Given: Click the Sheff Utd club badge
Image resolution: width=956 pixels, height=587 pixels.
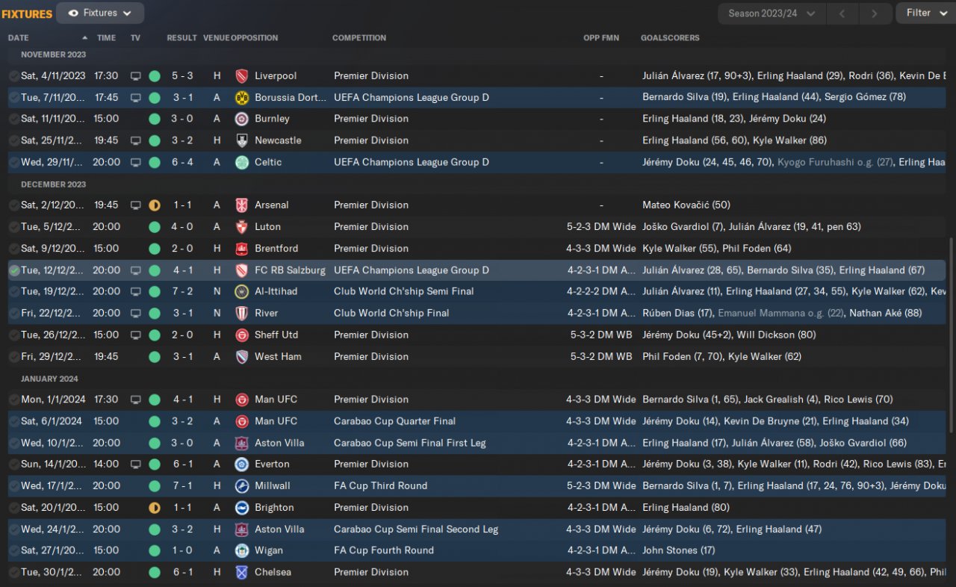Looking at the screenshot, I should click(241, 335).
